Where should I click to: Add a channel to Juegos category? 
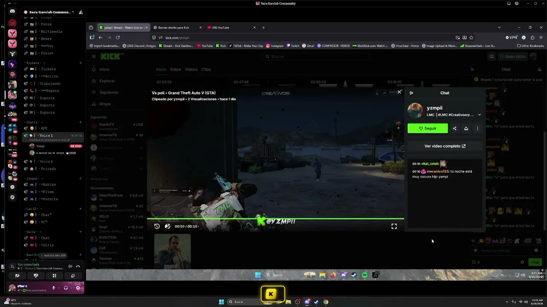tap(80, 179)
